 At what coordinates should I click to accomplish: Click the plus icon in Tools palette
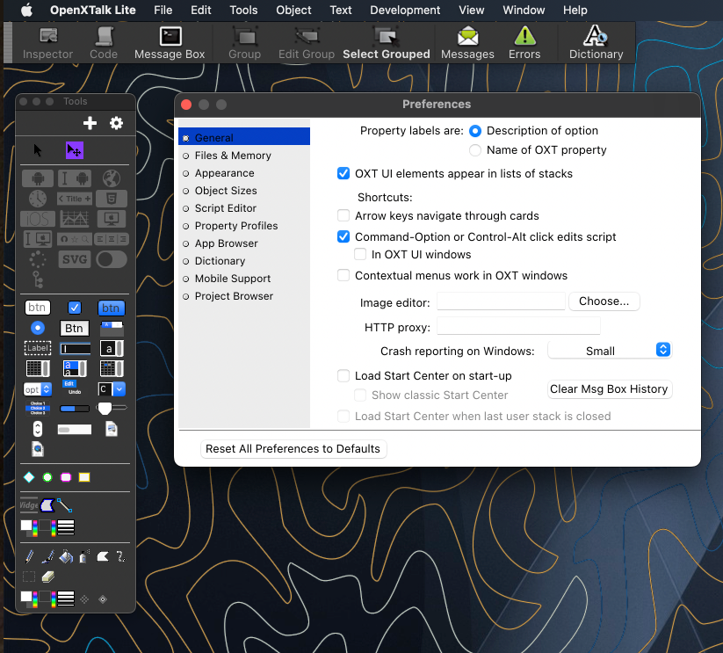[90, 123]
